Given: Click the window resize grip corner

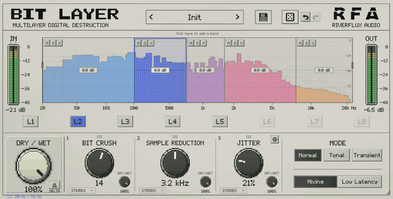Looking at the screenshot, I should [x=388, y=192].
